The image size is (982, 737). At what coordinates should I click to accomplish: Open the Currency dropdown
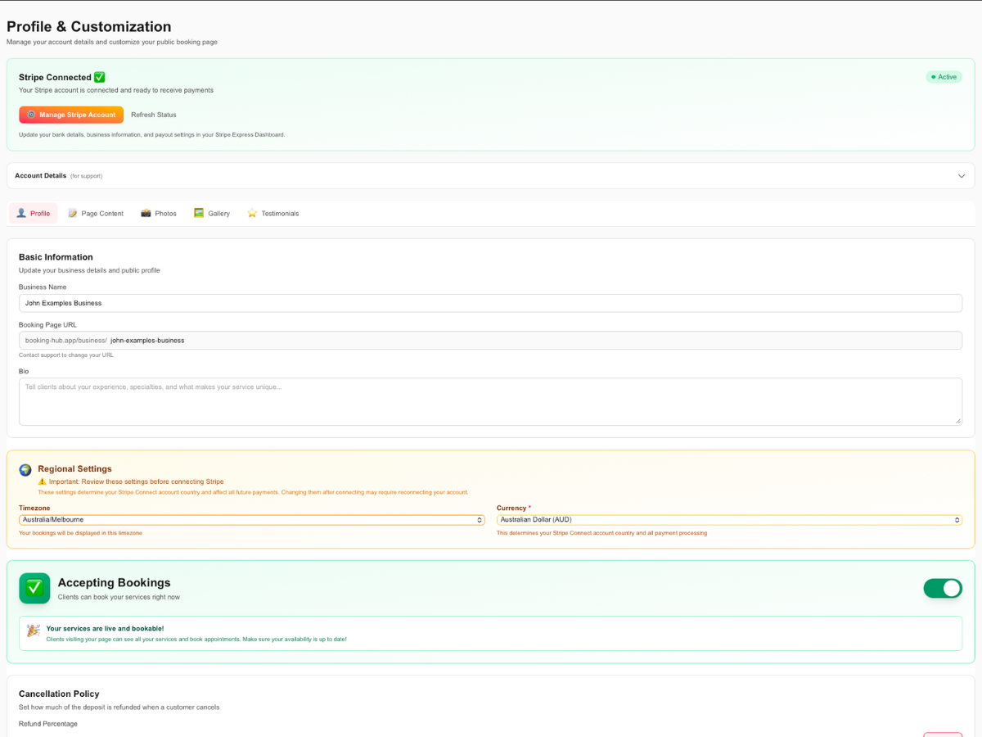[728, 519]
